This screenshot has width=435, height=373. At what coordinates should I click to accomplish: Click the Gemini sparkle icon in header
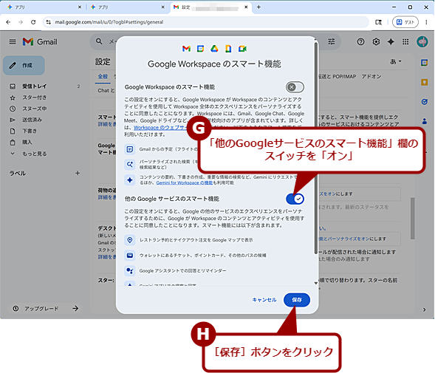pyautogui.click(x=391, y=42)
